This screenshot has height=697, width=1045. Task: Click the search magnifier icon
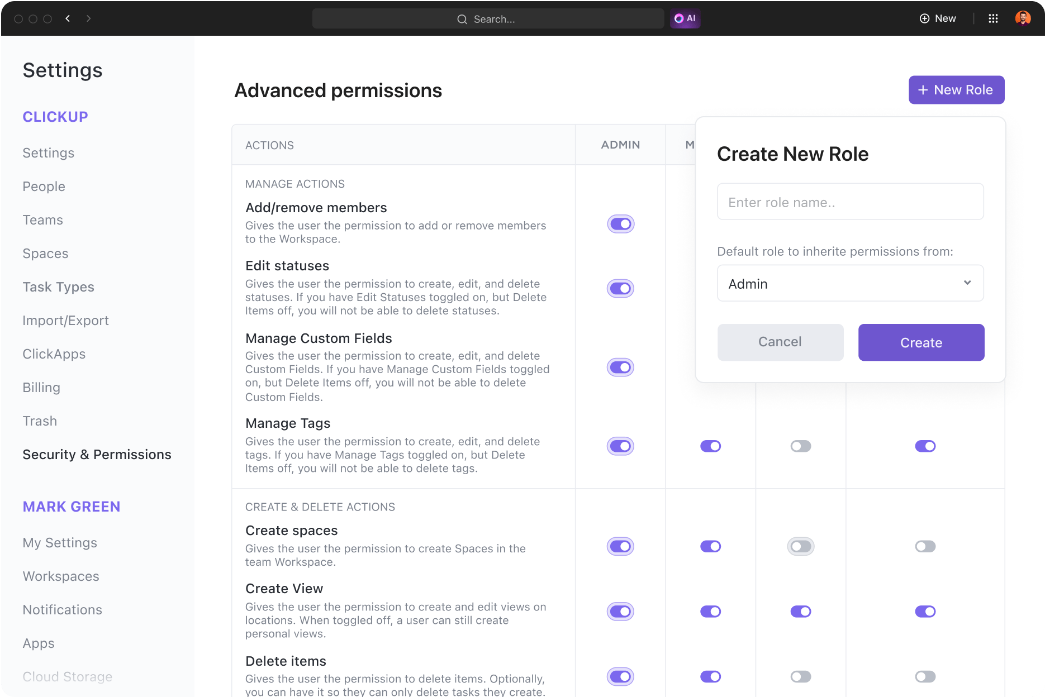coord(462,19)
